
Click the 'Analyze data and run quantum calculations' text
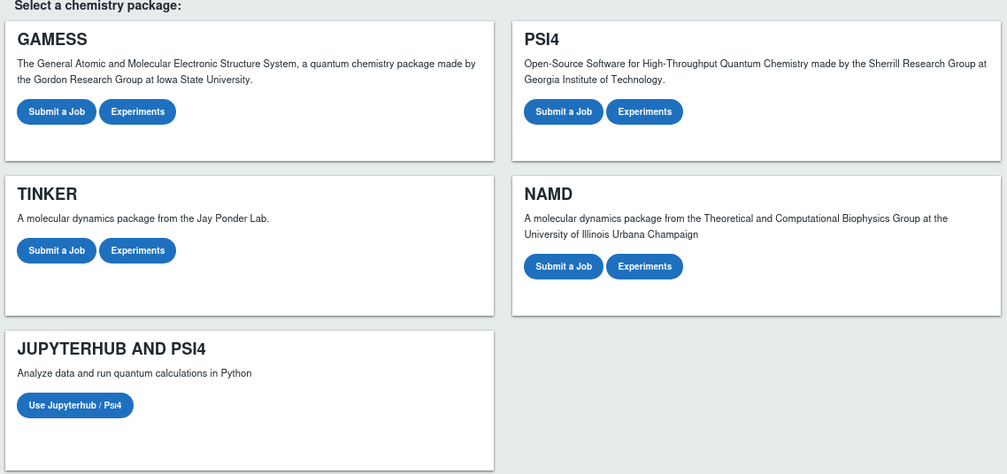coord(135,373)
